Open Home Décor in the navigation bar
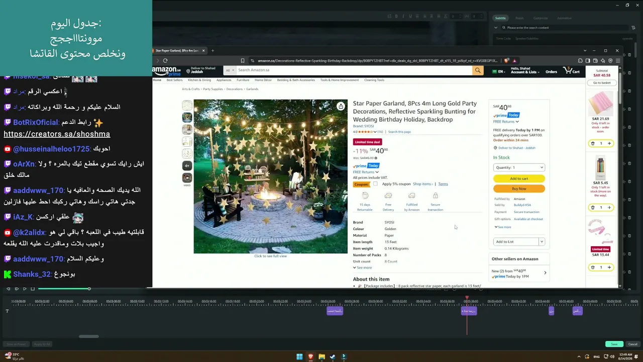Viewport: 643px width, 362px height. coord(263,80)
